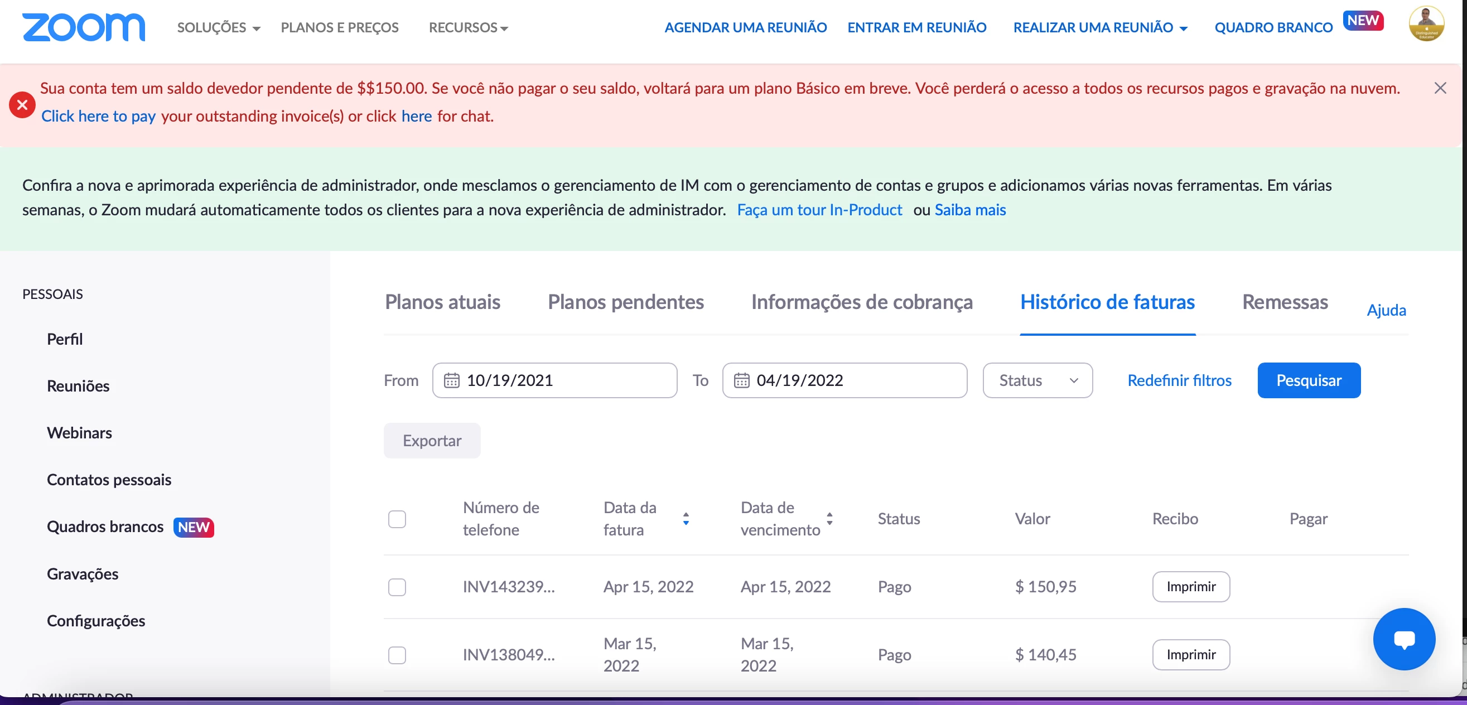
Task: Click the Zoom logo
Action: pos(84,27)
